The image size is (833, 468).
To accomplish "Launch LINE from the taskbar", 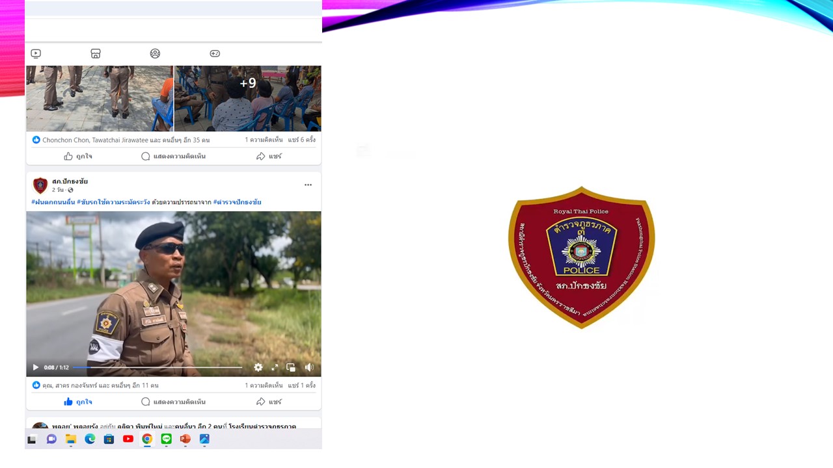I will (166, 439).
